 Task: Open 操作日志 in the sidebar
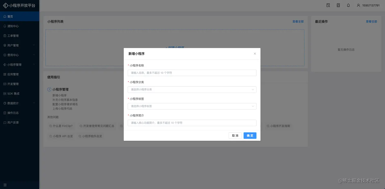pos(20,113)
